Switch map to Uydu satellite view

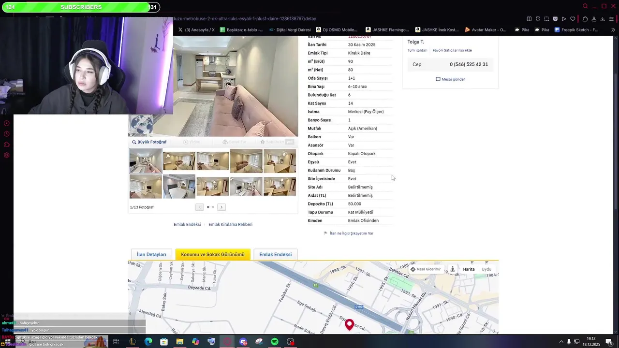[486, 269]
